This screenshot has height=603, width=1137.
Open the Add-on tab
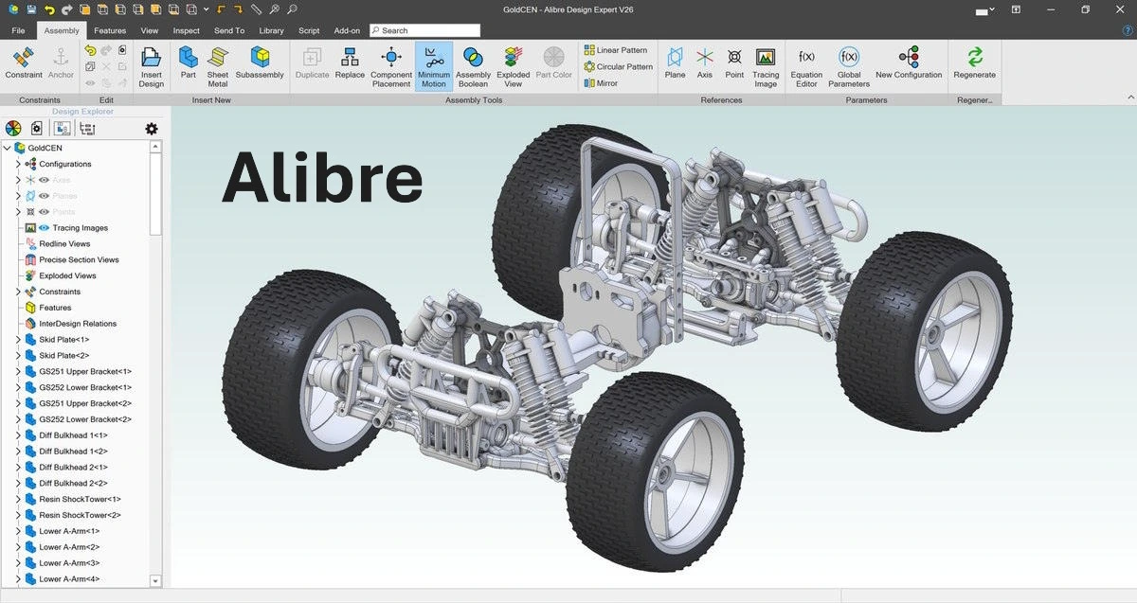pos(347,30)
